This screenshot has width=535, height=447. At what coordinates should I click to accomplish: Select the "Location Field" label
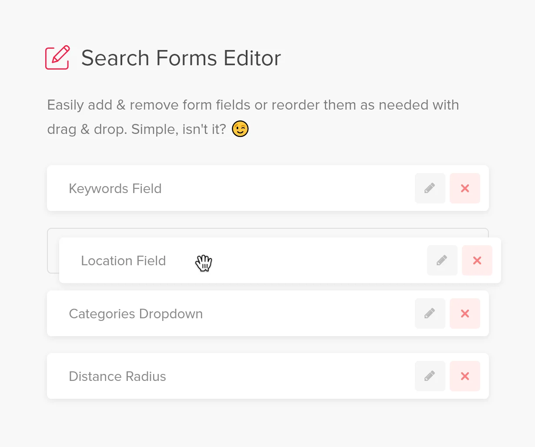(123, 261)
